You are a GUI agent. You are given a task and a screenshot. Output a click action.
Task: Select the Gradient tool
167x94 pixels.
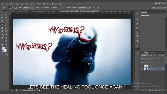click(x=6, y=31)
